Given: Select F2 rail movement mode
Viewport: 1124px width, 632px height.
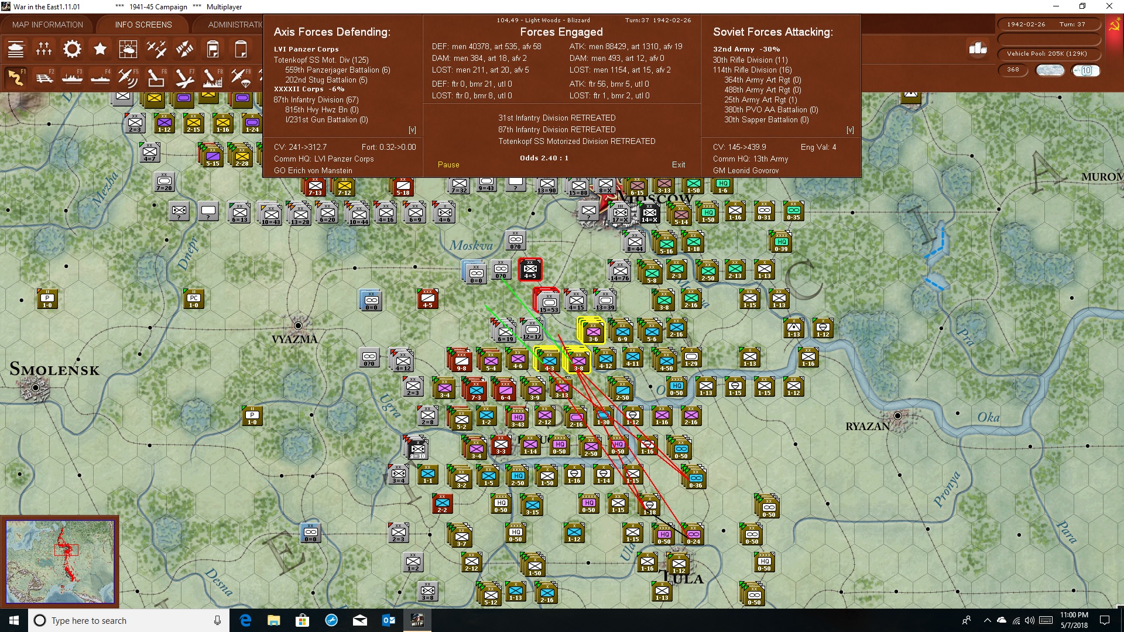Looking at the screenshot, I should click(x=44, y=77).
